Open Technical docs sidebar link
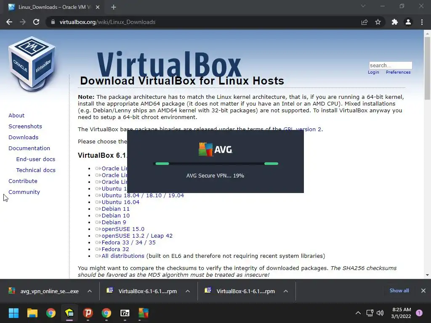This screenshot has width=431, height=323. pos(36,170)
